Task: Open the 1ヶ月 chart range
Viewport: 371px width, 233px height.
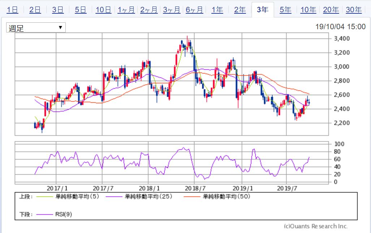Action: pyautogui.click(x=126, y=10)
